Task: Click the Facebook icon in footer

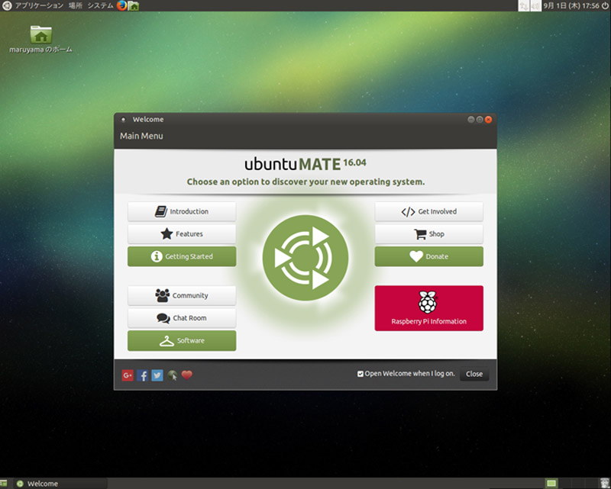Action: (x=142, y=375)
